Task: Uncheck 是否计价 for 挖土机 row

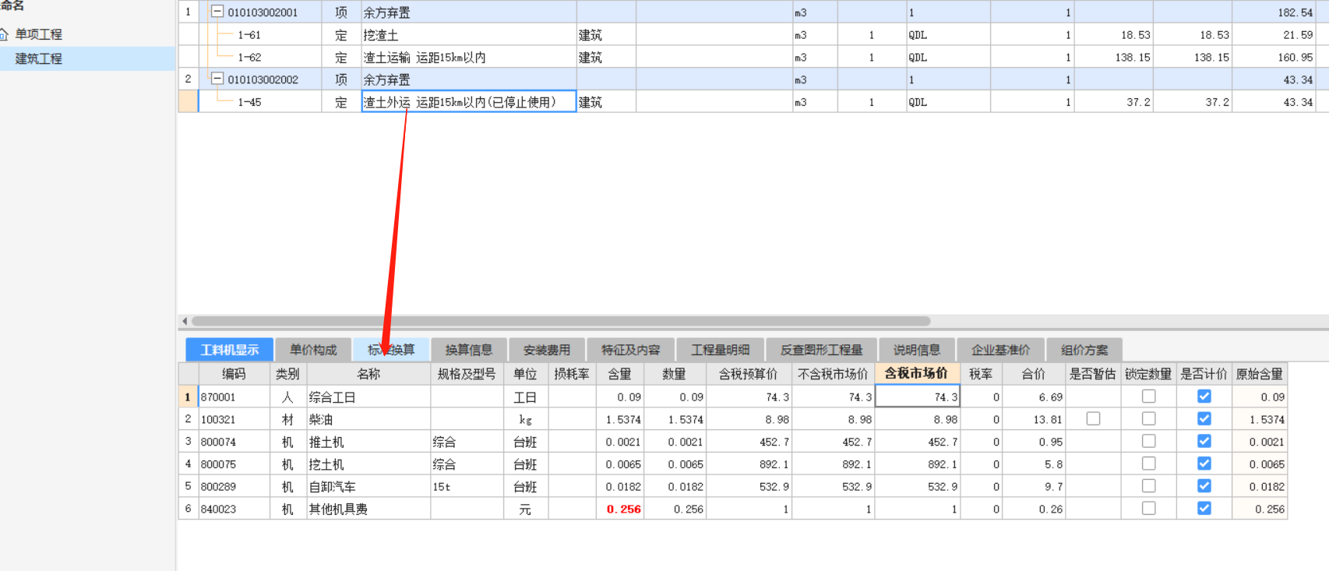Action: point(1204,463)
